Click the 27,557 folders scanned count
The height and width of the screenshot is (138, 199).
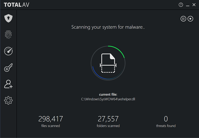[x=108, y=119]
